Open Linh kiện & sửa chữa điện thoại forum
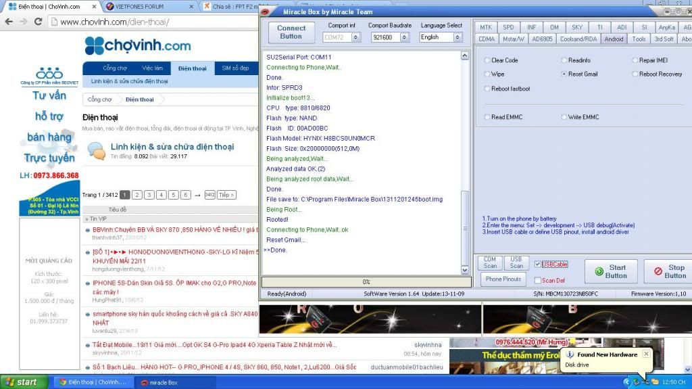 (172, 147)
